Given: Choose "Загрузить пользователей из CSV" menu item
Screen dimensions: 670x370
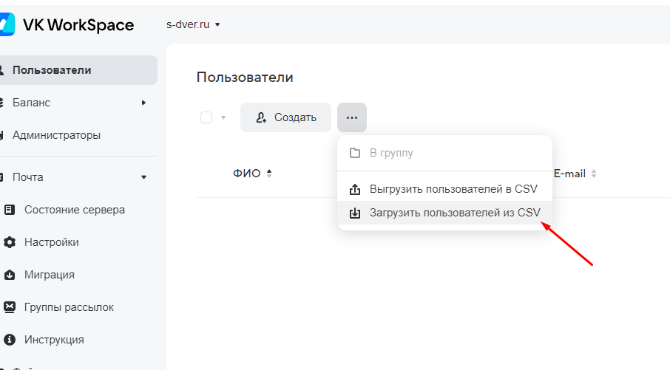Looking at the screenshot, I should (x=454, y=213).
